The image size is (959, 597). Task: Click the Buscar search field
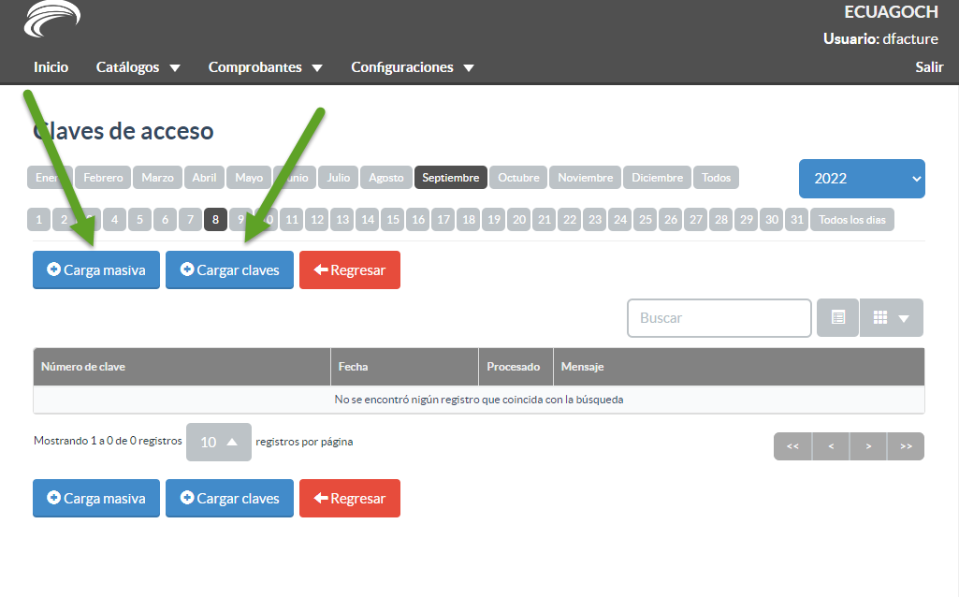point(719,318)
